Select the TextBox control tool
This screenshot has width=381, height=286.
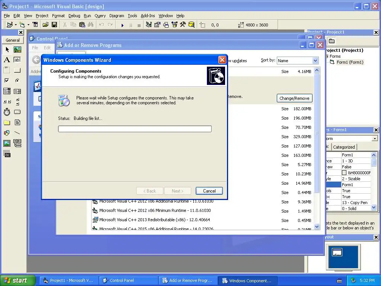(17, 60)
